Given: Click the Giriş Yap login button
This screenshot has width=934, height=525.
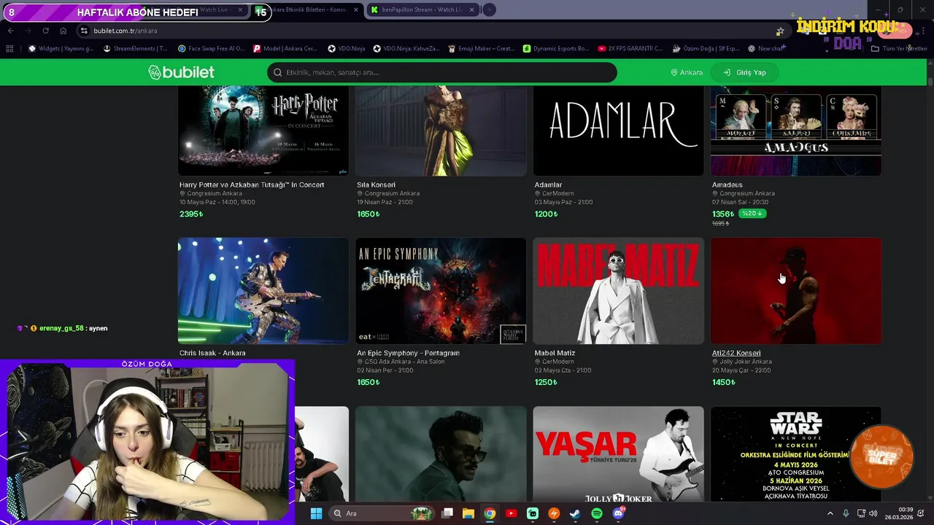Looking at the screenshot, I should (745, 72).
